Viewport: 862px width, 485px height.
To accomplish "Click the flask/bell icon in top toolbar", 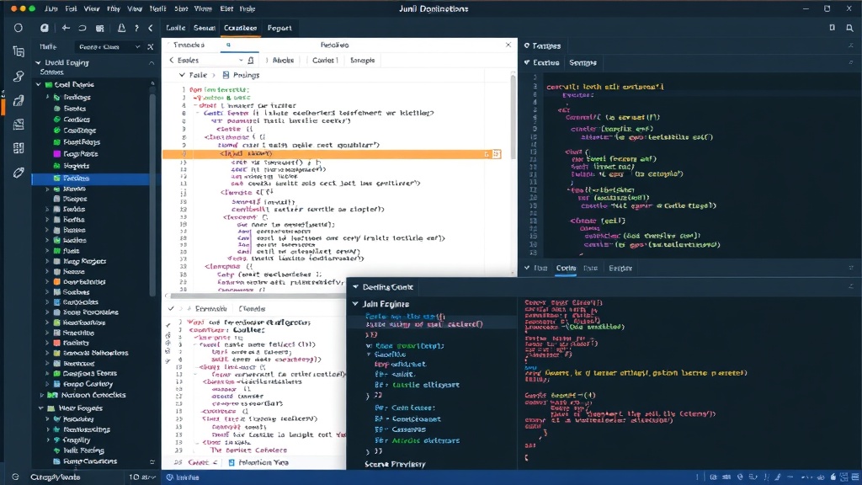I will tap(121, 28).
